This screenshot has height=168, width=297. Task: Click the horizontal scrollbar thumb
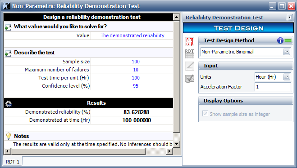[x=78, y=151]
